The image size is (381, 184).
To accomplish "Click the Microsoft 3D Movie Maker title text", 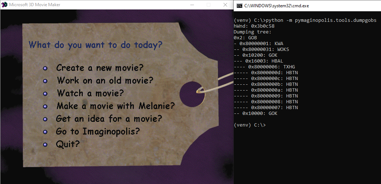I will pyautogui.click(x=35, y=5).
